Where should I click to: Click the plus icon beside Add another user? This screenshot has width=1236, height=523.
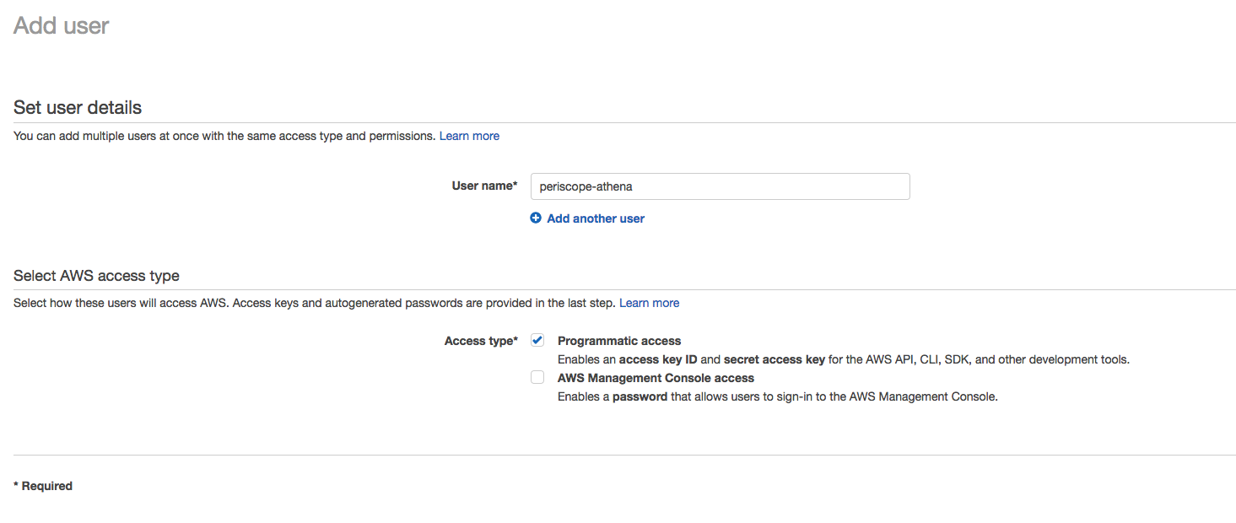click(x=536, y=218)
